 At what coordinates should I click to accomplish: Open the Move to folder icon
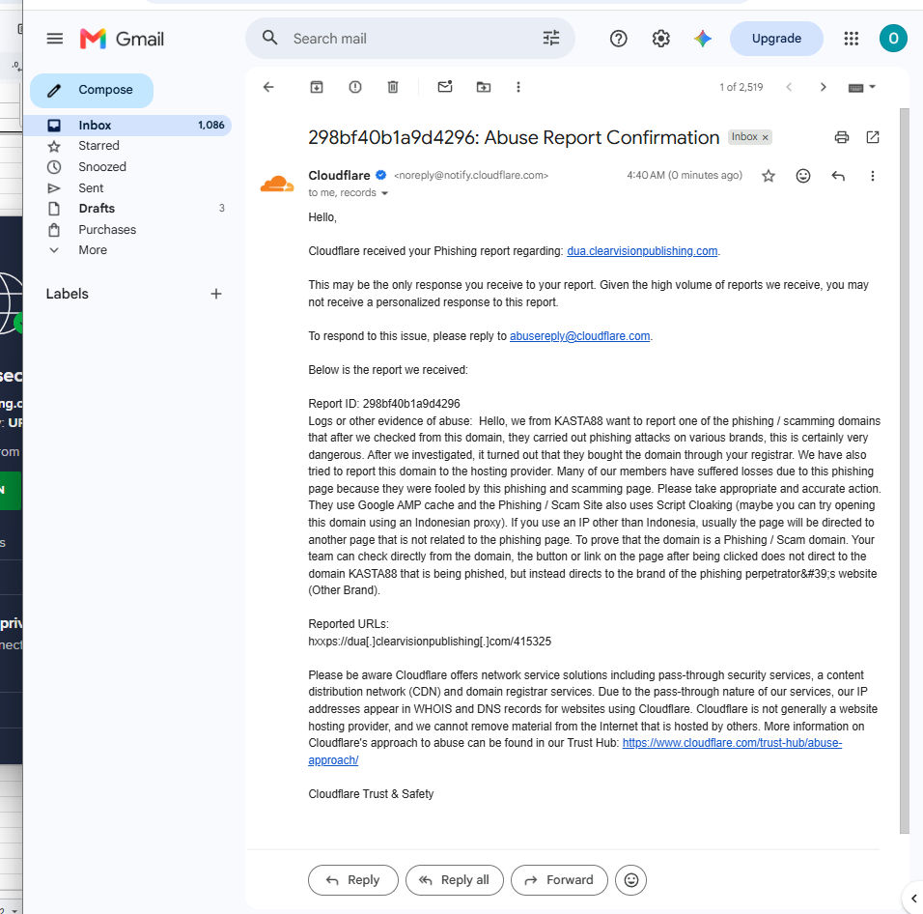[x=484, y=87]
